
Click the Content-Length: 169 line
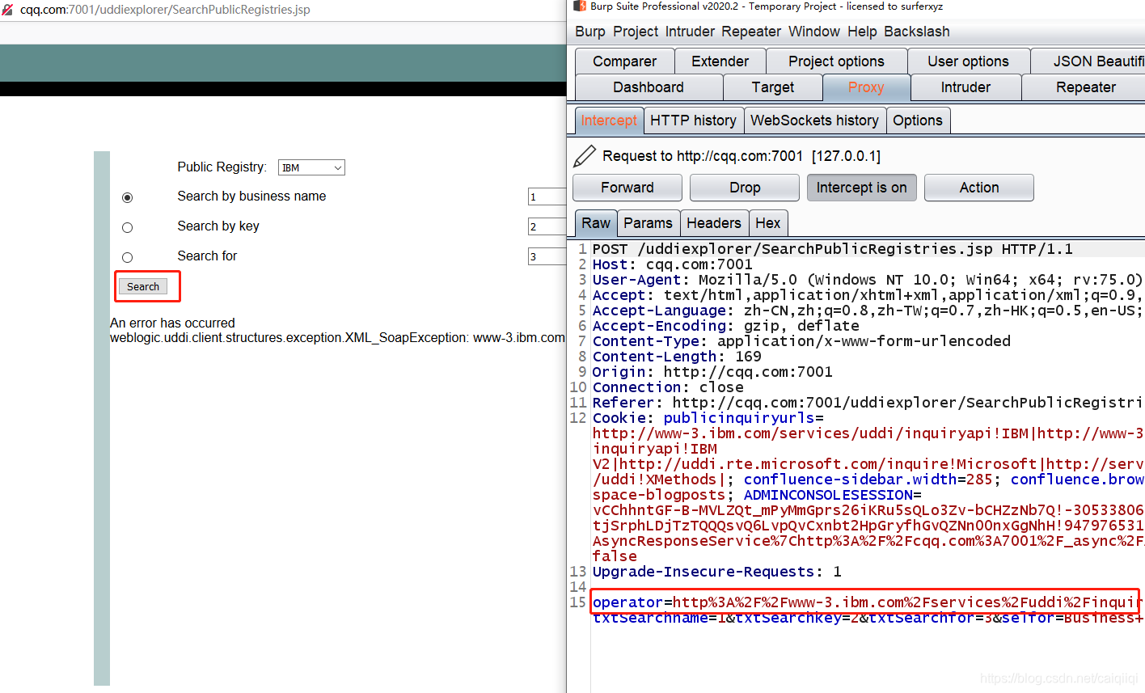[677, 357]
